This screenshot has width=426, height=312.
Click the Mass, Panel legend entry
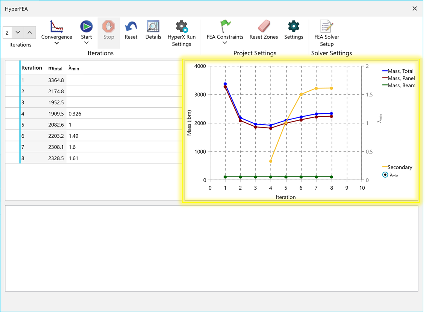[399, 78]
